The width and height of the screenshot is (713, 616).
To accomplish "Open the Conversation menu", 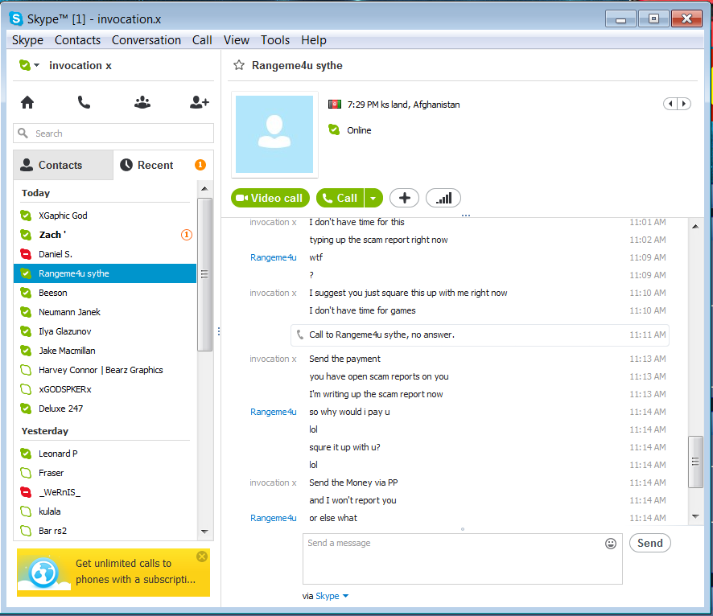I will pos(146,40).
